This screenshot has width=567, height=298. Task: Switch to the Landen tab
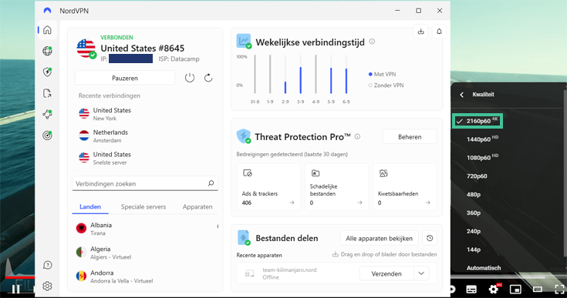click(x=90, y=206)
